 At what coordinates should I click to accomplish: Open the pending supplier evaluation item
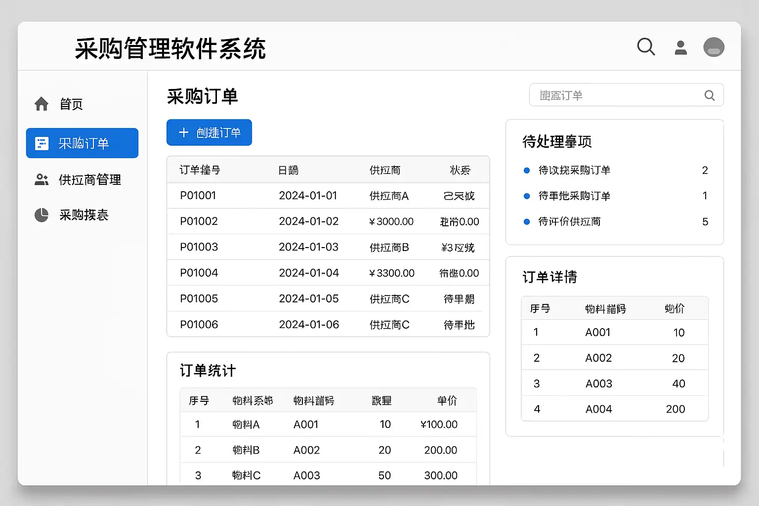coord(569,222)
